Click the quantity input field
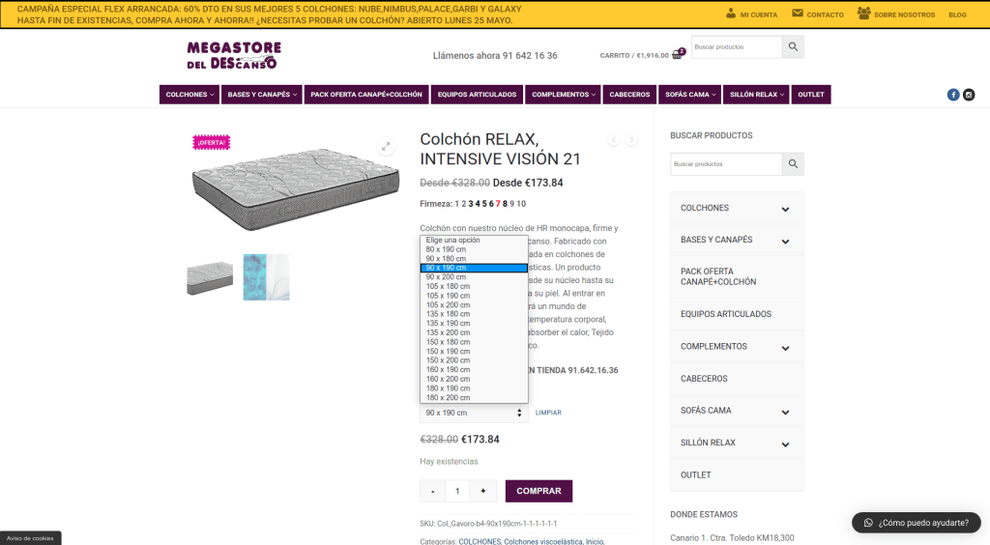 click(457, 491)
